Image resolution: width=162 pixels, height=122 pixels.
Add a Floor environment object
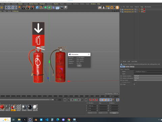[57, 7]
